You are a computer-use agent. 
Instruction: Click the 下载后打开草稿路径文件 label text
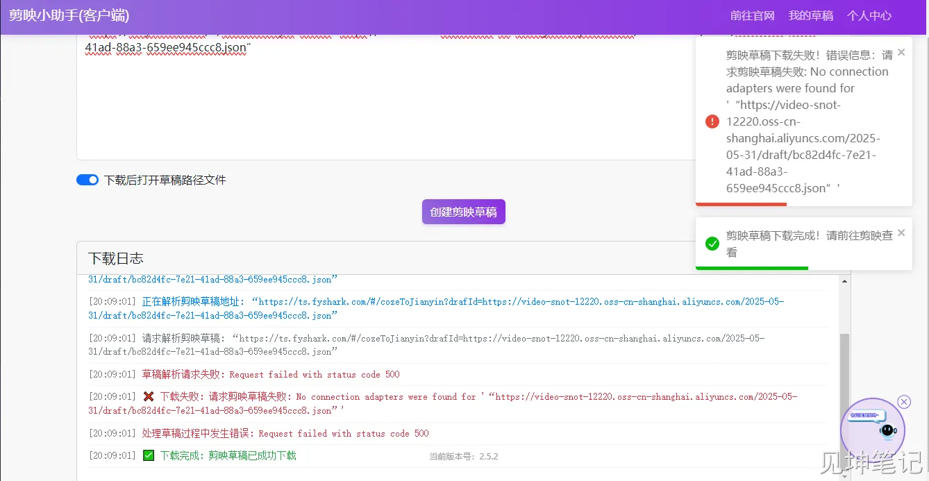tap(165, 180)
